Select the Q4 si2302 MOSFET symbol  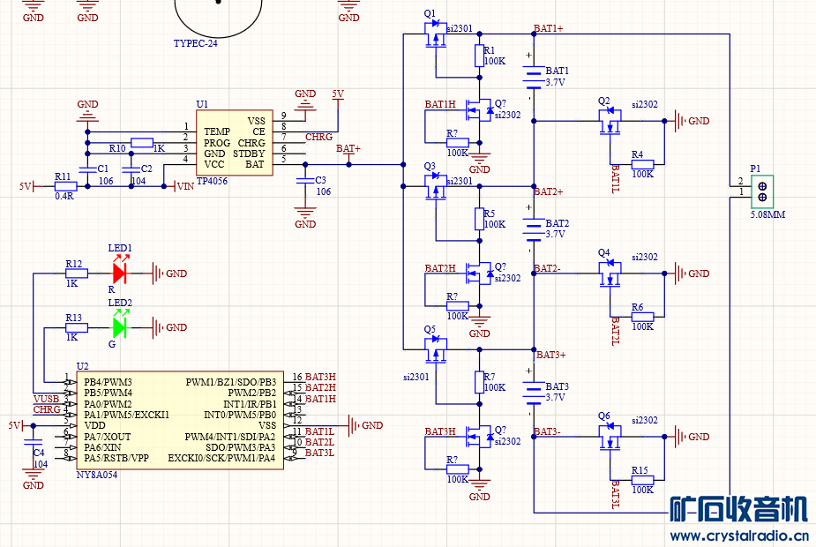[610, 273]
